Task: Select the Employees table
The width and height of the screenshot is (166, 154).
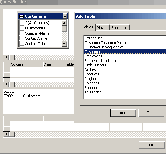Action: point(93,56)
